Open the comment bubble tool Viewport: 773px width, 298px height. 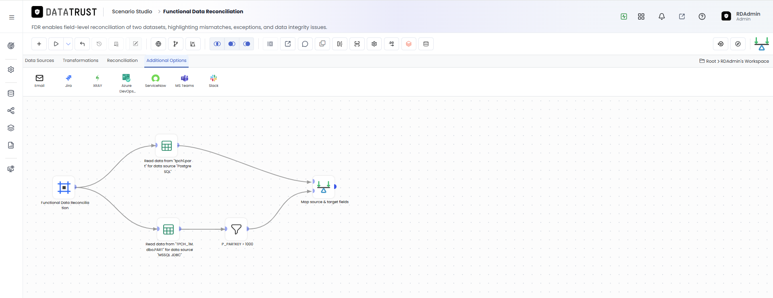click(x=305, y=44)
